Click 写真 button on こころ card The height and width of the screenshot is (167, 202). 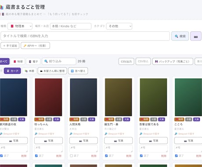pos(188,141)
